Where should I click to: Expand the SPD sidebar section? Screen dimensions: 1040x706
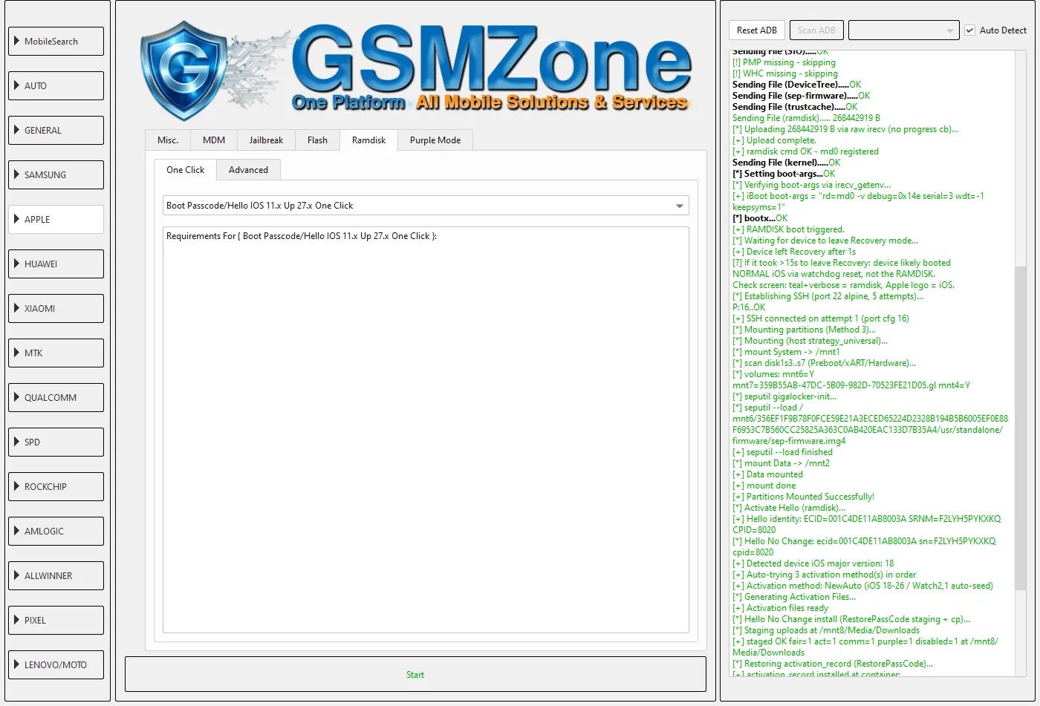tap(56, 442)
